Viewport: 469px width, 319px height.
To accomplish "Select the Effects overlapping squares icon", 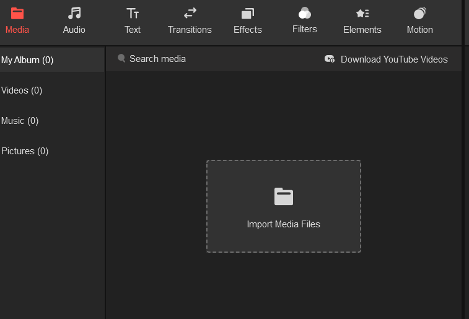I will (248, 13).
